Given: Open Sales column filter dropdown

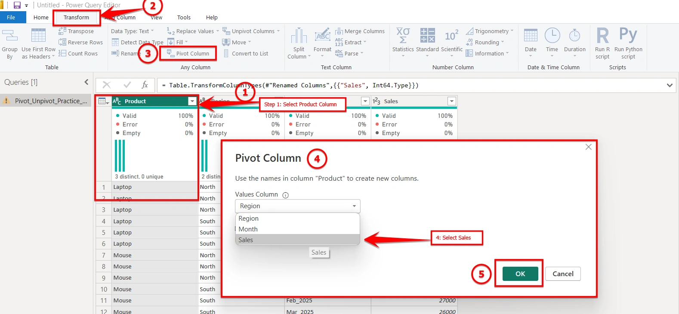Looking at the screenshot, I should (x=451, y=101).
